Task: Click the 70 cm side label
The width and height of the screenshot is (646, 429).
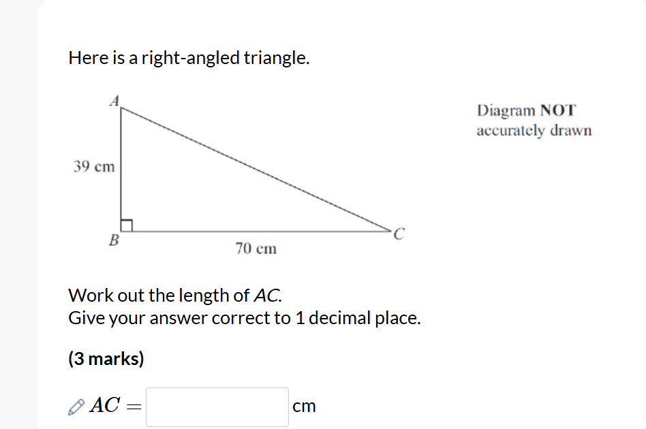Action: pyautogui.click(x=256, y=249)
